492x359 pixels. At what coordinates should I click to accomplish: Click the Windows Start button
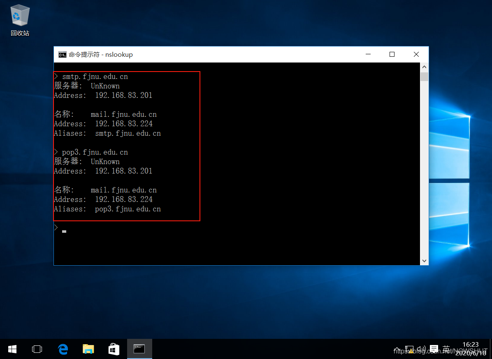coord(12,349)
